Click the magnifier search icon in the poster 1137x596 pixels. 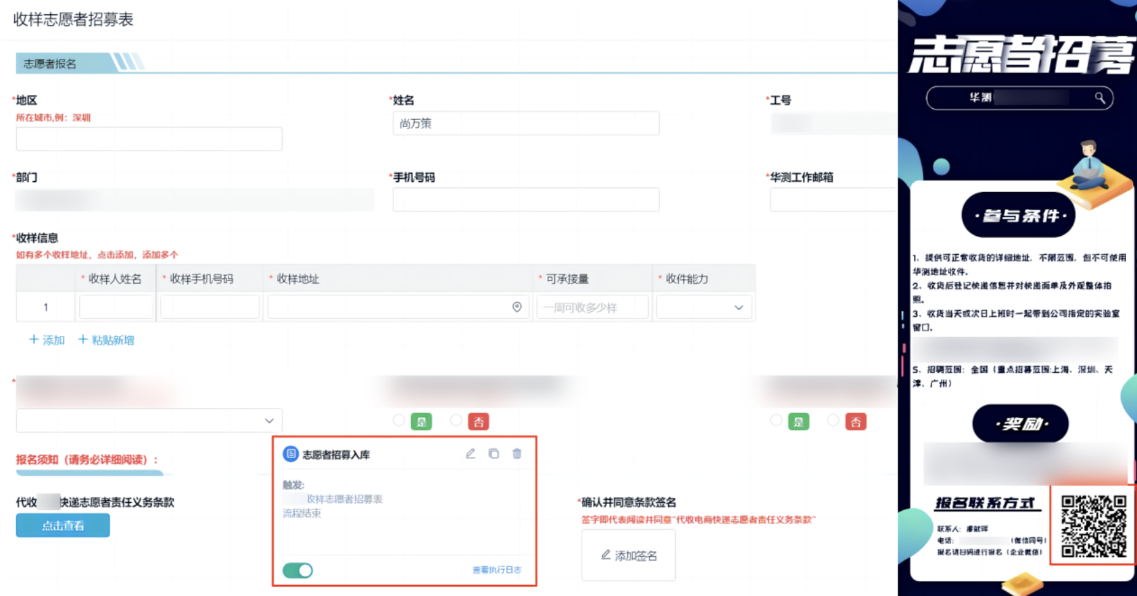1100,98
